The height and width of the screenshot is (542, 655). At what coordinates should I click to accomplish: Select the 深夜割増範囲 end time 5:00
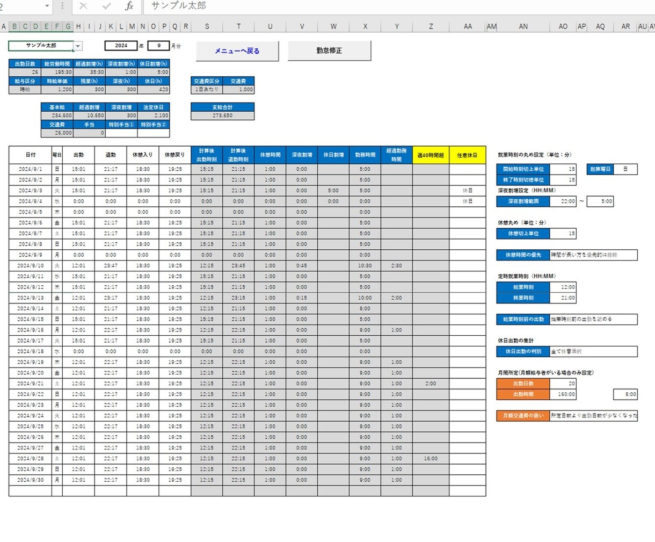(600, 201)
